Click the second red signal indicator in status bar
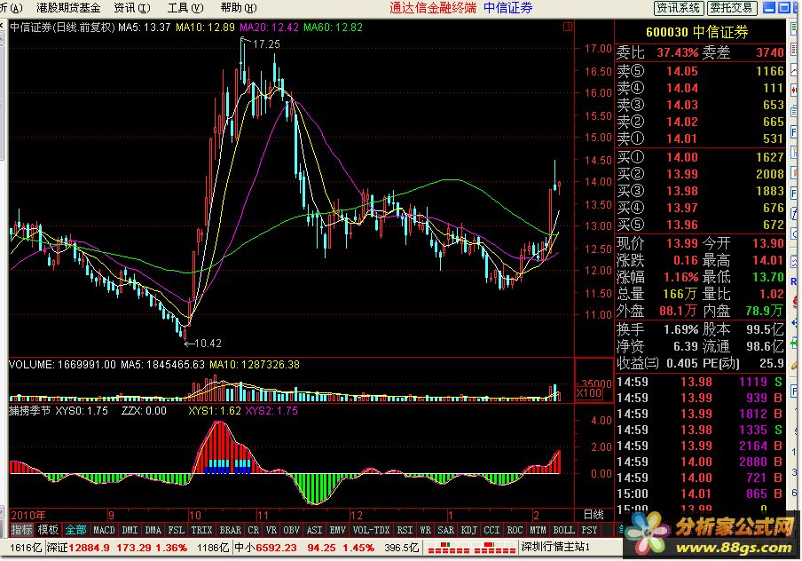Image resolution: width=802 pixels, height=561 pixels. point(495,548)
